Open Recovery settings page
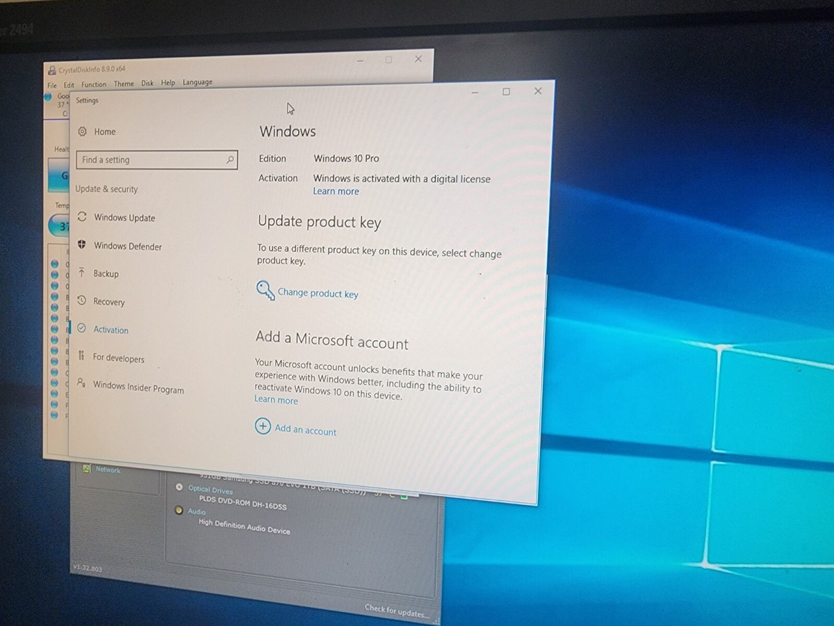Screen dimensions: 834x626 click(x=109, y=302)
